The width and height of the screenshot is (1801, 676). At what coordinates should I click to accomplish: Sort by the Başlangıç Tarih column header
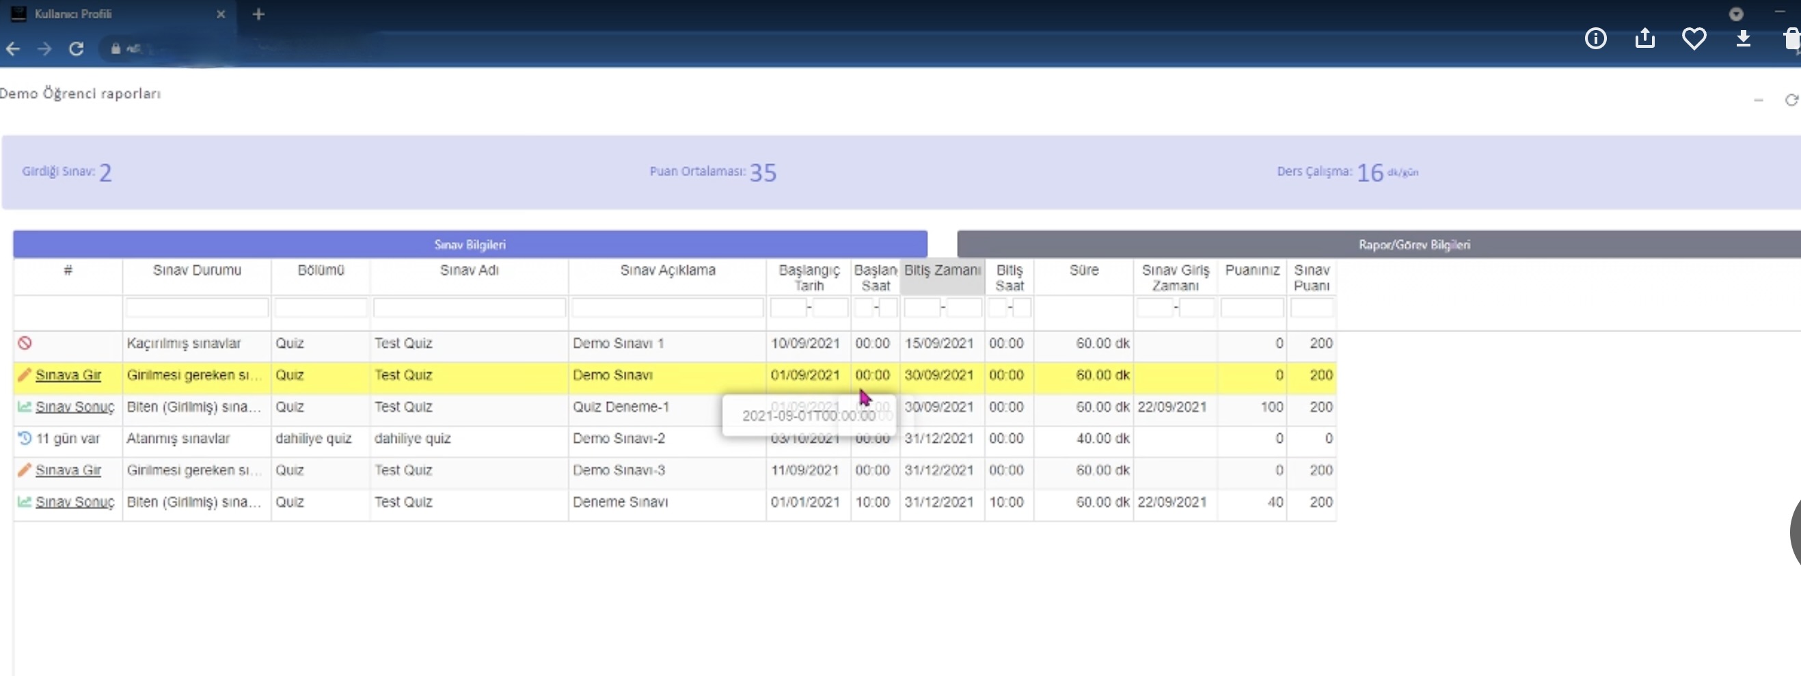(809, 278)
